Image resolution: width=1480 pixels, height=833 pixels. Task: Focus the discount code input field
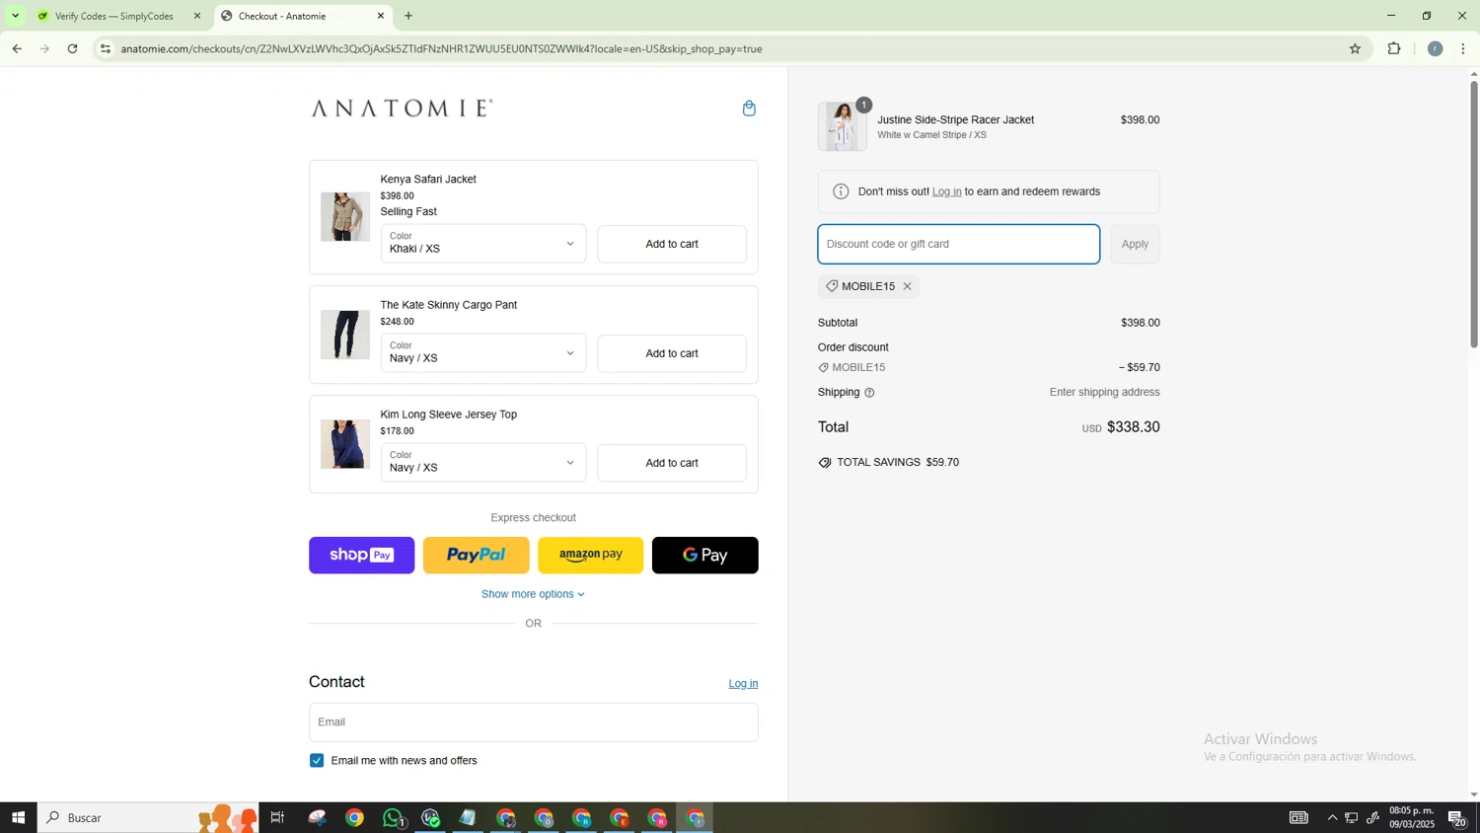[x=959, y=244]
